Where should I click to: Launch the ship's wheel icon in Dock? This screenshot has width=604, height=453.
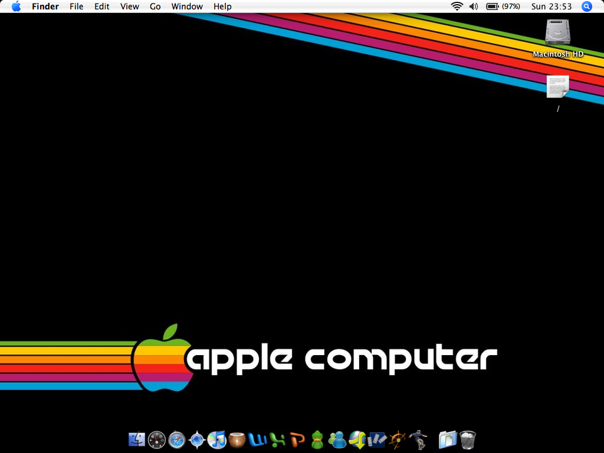coord(397,439)
